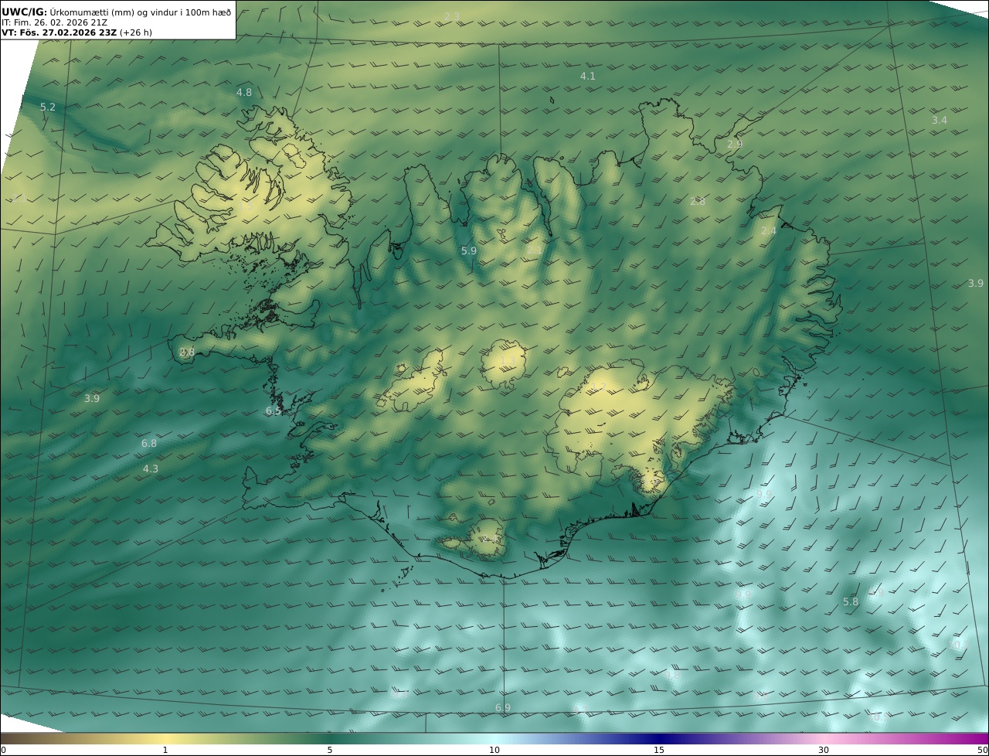Click the 6.8 value label on the map

149,444
